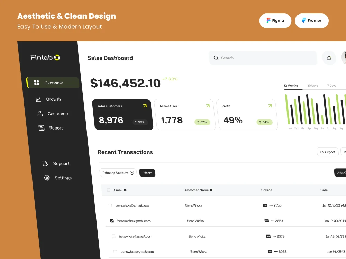Select the Overview grid icon in the sidebar
Image resolution: width=346 pixels, height=259 pixels.
(37, 83)
